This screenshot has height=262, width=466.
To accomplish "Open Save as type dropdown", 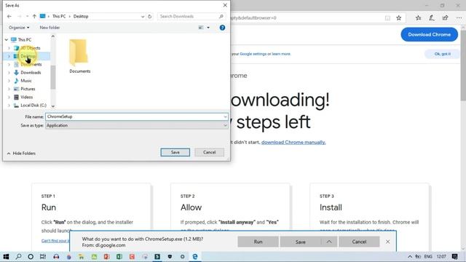I will pos(225,125).
